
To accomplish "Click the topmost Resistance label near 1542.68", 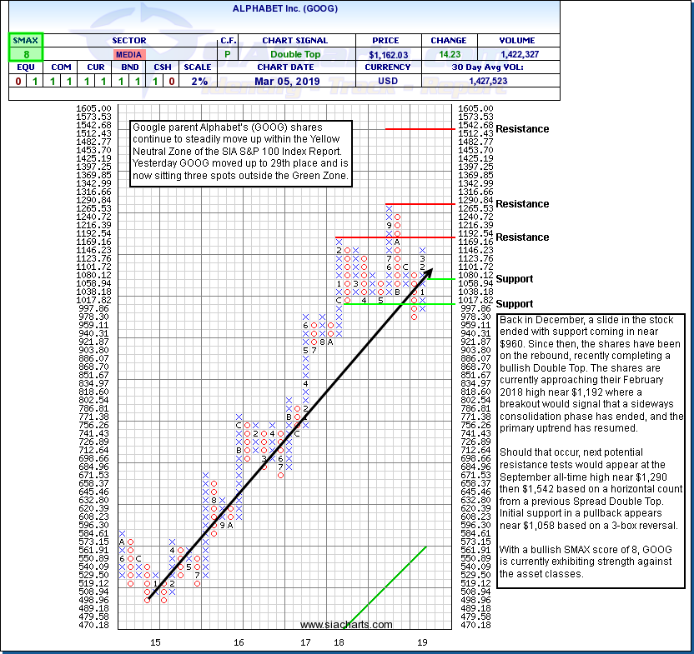I will coord(522,129).
